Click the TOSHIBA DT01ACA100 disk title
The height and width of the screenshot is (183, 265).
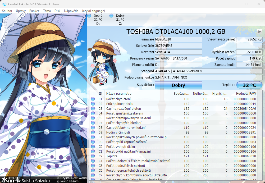(176, 31)
